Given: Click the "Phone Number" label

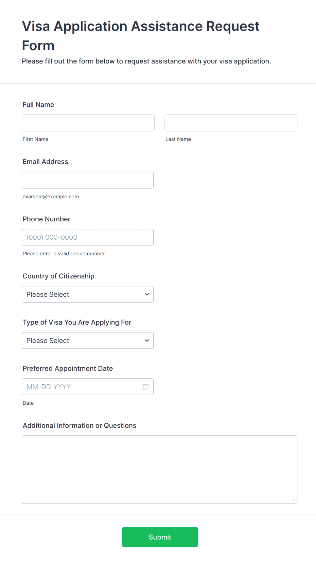Looking at the screenshot, I should (47, 219).
